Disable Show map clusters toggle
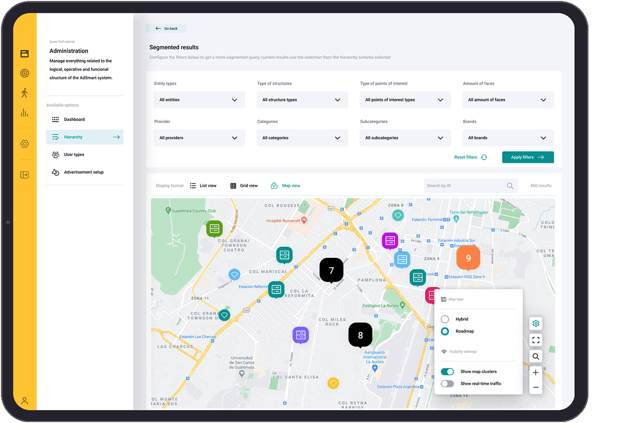The image size is (632, 423). pos(447,372)
